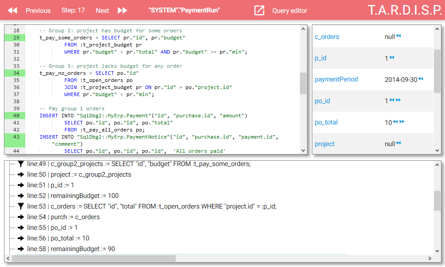The height and width of the screenshot is (267, 445).
Task: Click the trace panel horizontal scrollbar thumb
Action: pyautogui.click(x=94, y=258)
